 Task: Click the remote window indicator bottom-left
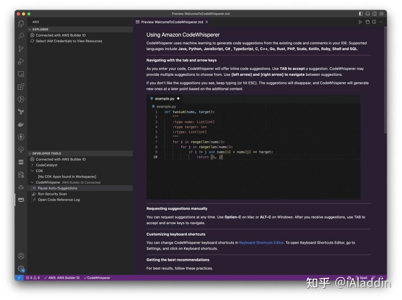coord(18,278)
